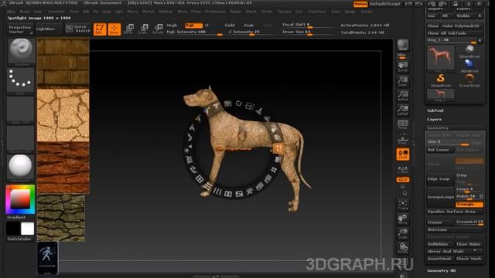Expand the Layers palette section
The height and width of the screenshot is (278, 495).
435,120
